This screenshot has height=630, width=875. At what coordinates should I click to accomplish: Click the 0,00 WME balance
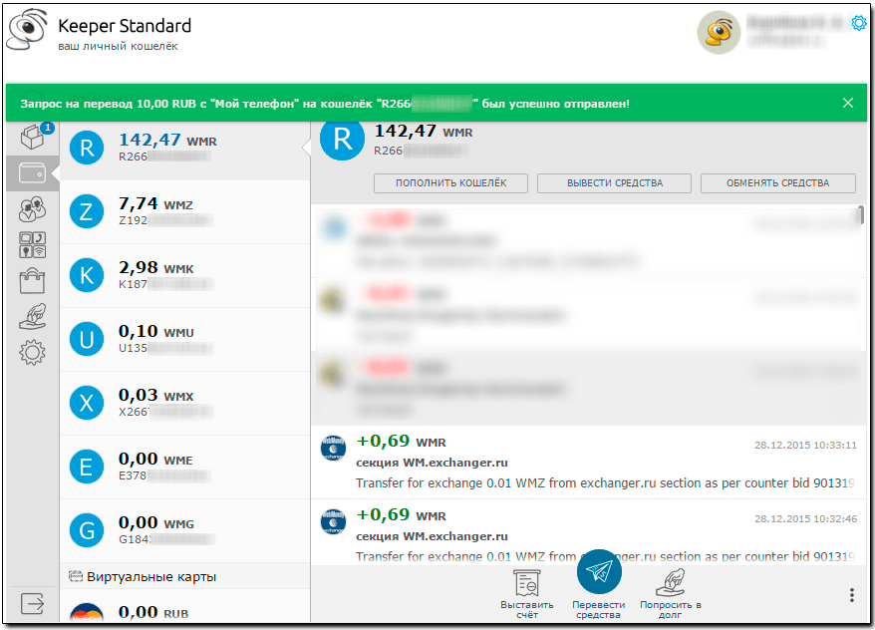tap(155, 459)
